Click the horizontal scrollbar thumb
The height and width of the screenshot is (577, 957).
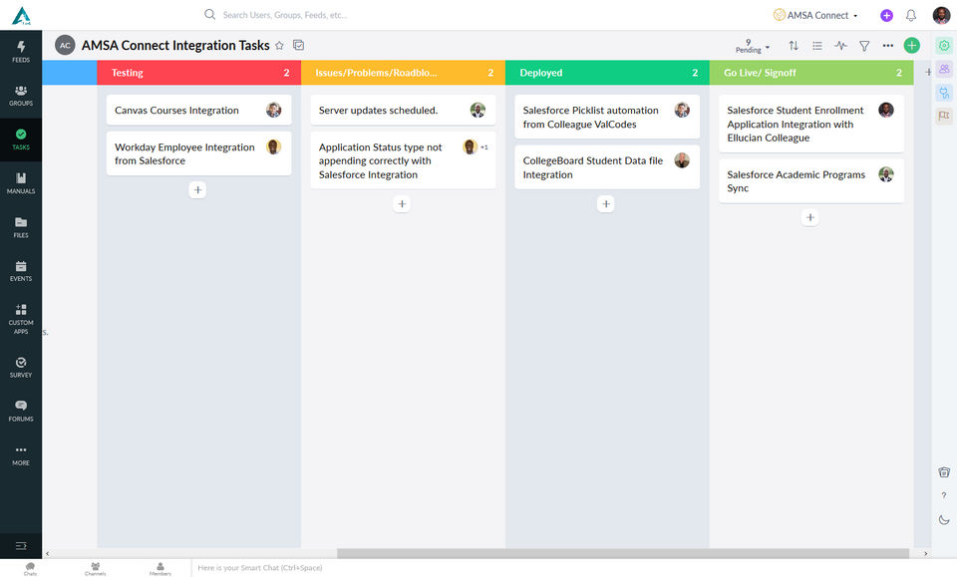tap(622, 553)
